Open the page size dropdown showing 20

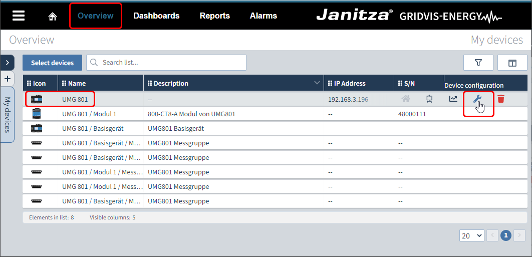pyautogui.click(x=471, y=235)
